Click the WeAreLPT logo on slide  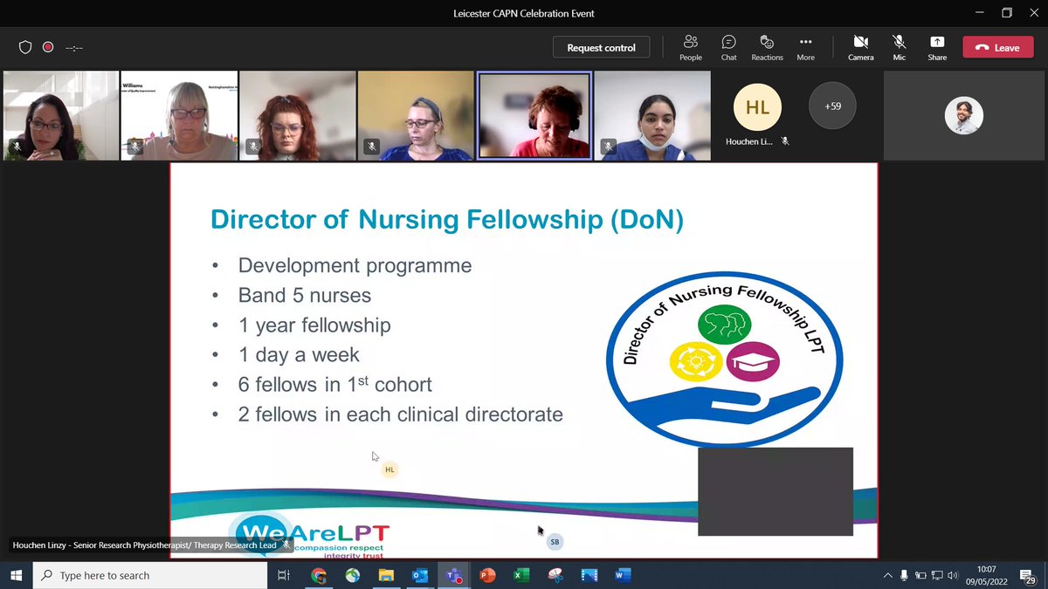tap(310, 536)
